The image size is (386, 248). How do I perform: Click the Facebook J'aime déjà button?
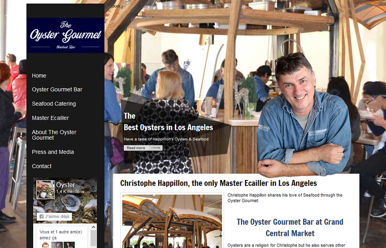54,217
